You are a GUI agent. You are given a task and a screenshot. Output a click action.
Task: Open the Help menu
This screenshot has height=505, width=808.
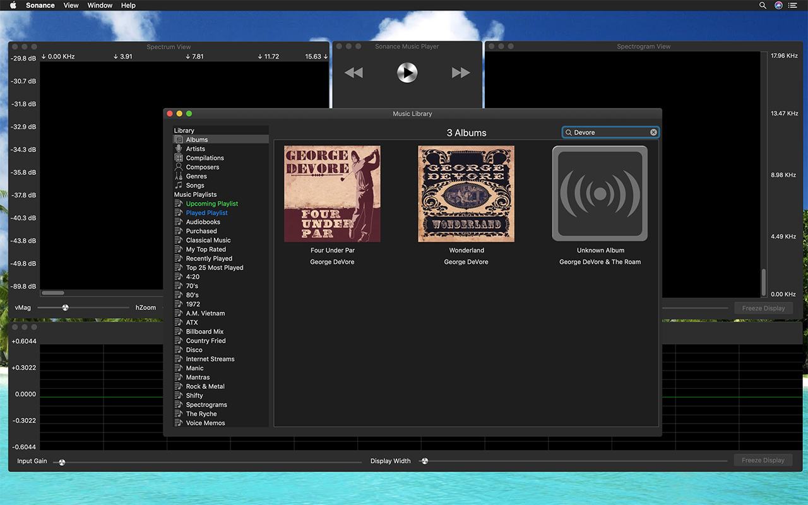click(x=128, y=5)
